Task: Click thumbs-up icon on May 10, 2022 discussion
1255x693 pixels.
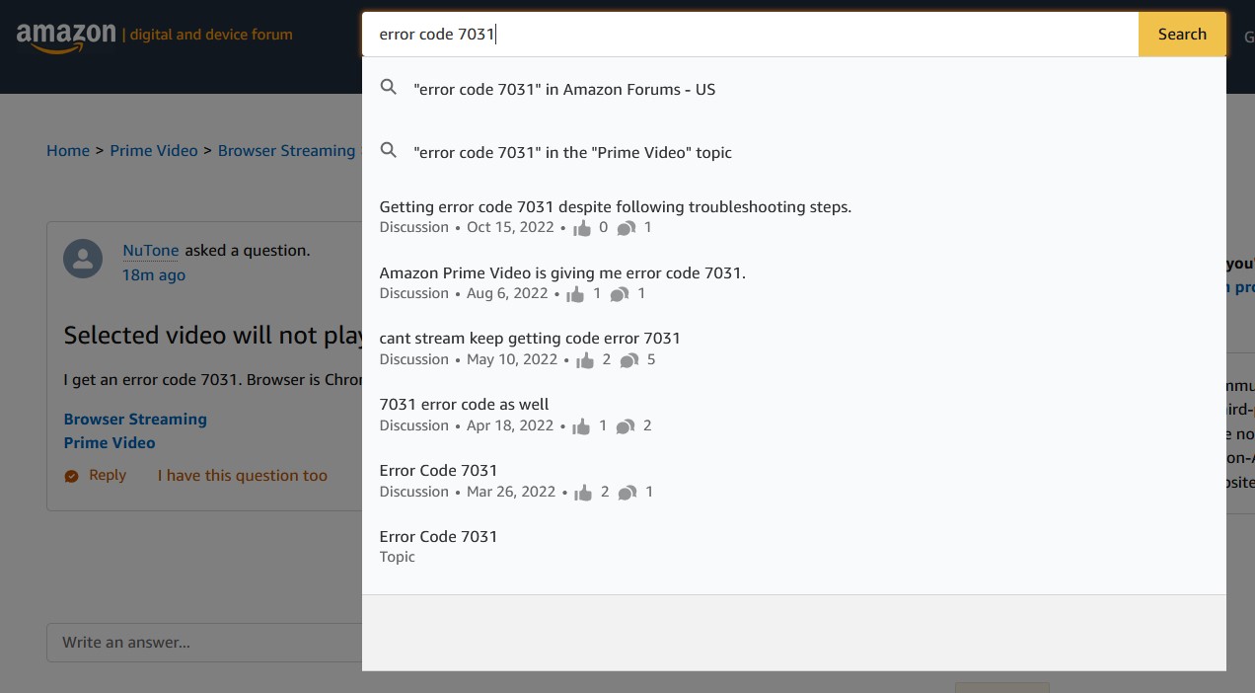Action: [585, 360]
